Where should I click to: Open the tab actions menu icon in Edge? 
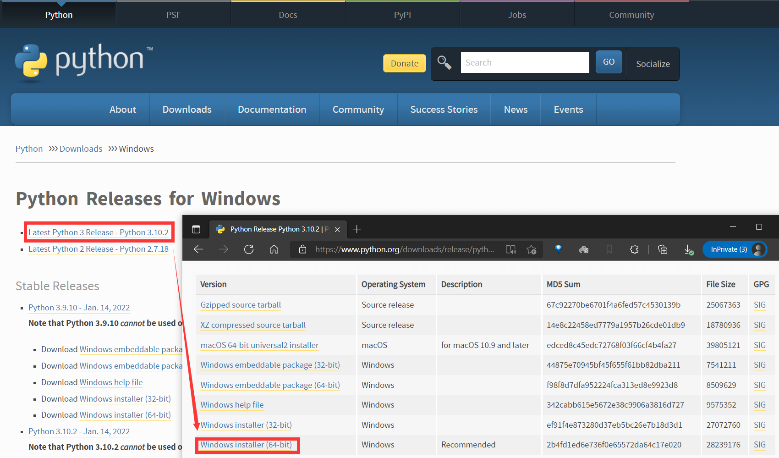point(196,229)
